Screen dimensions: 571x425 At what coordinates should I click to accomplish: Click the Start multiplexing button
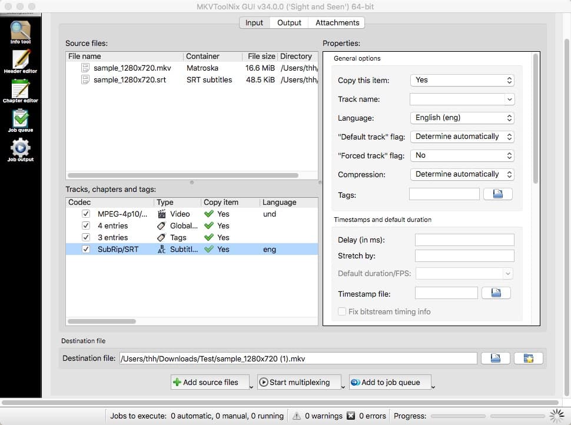coord(298,382)
